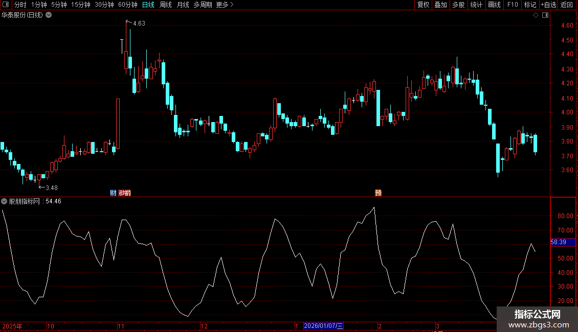Select the 日线 daily period tab
Screen dimensions: 578x332
[148, 5]
